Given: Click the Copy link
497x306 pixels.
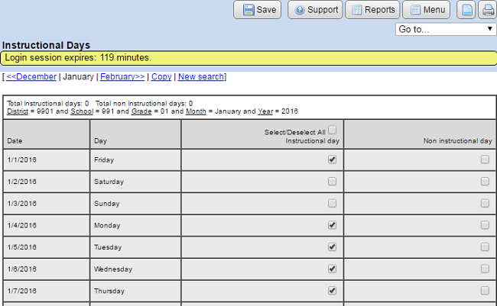Looking at the screenshot, I should (x=161, y=77).
